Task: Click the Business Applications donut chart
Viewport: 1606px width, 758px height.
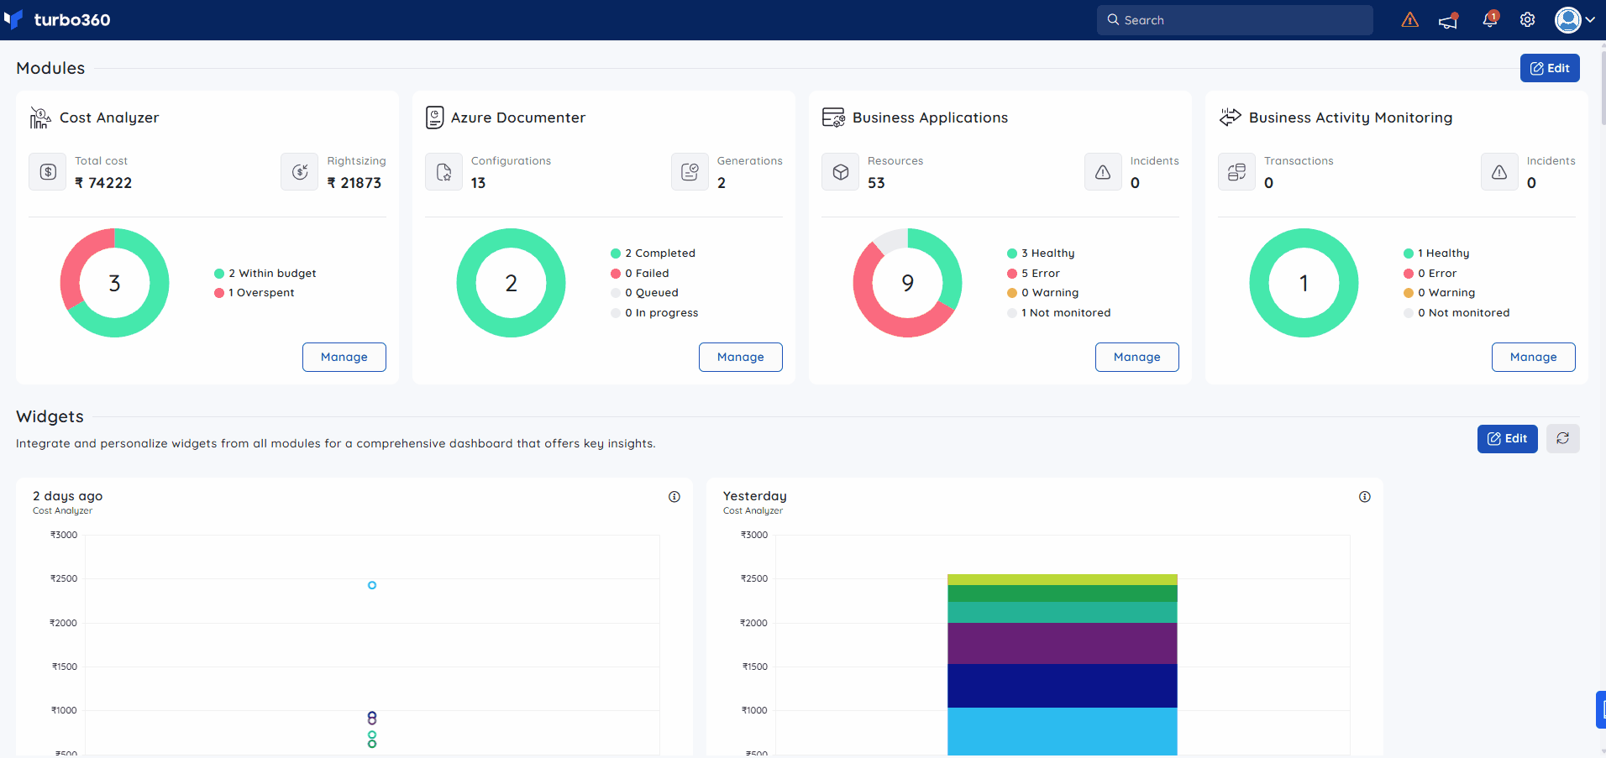Action: point(907,283)
